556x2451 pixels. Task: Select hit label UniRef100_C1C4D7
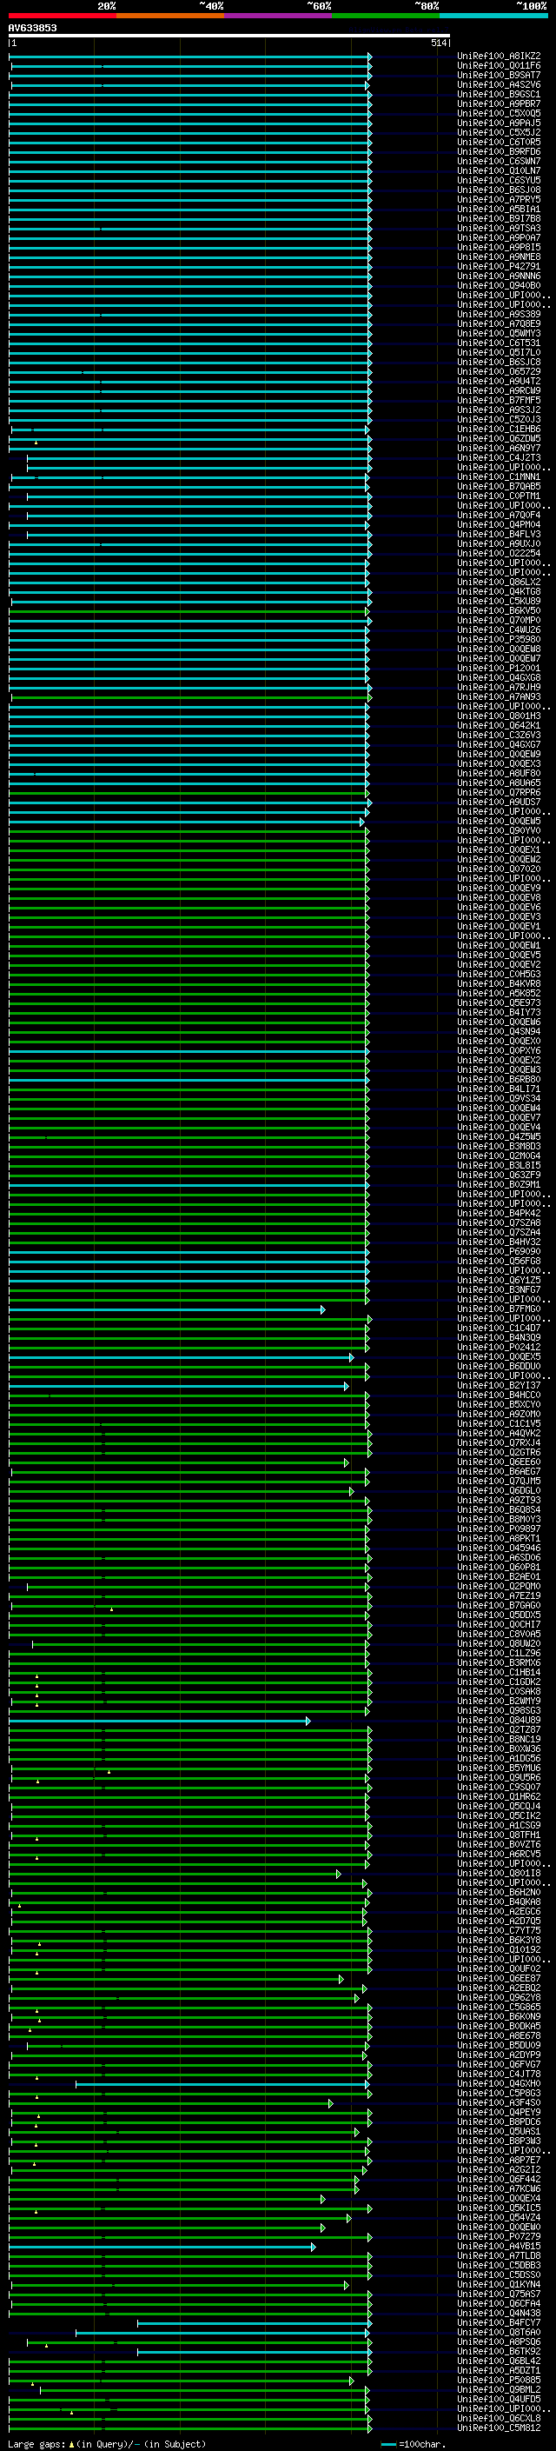499,1329
